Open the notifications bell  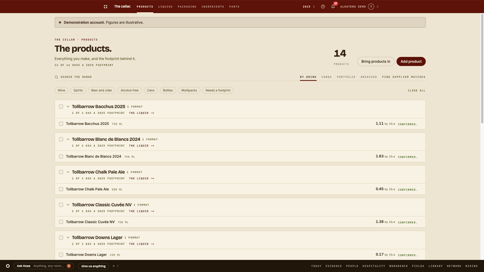pyautogui.click(x=333, y=7)
